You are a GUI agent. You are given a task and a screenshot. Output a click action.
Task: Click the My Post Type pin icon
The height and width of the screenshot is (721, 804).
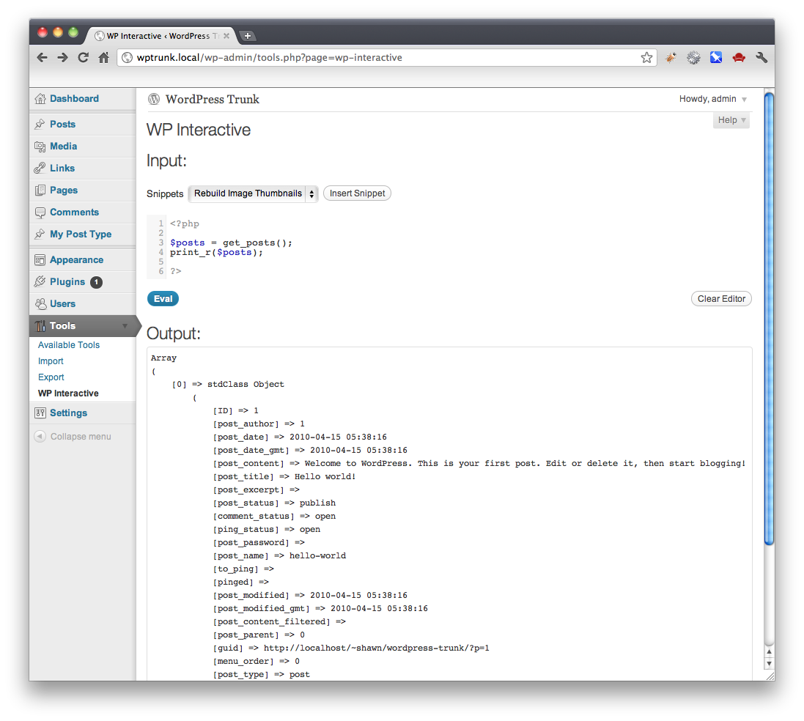click(40, 234)
